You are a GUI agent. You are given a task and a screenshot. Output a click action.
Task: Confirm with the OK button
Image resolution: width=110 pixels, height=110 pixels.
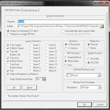(x=84, y=104)
